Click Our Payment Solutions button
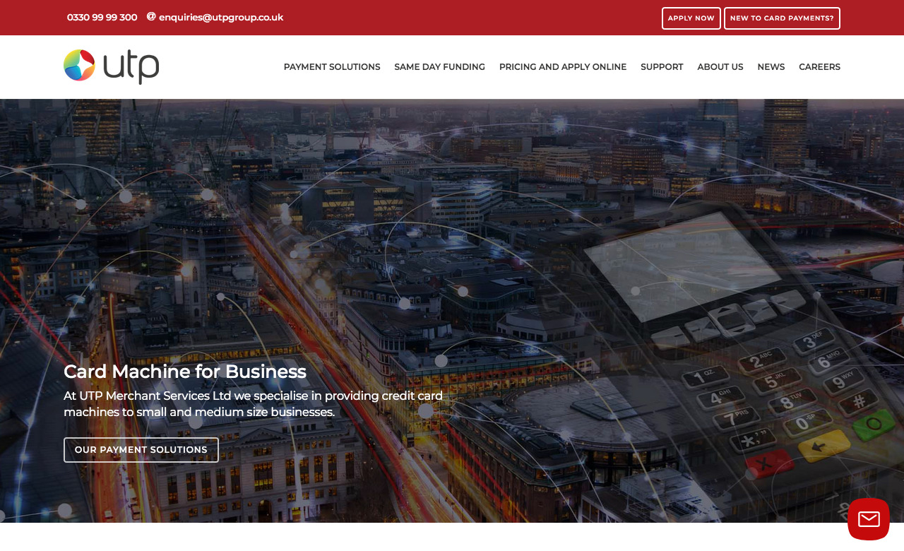The width and height of the screenshot is (904, 551). 141,450
